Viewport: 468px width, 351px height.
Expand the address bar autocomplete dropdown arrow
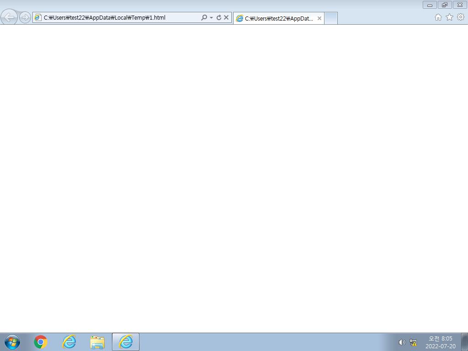point(211,18)
